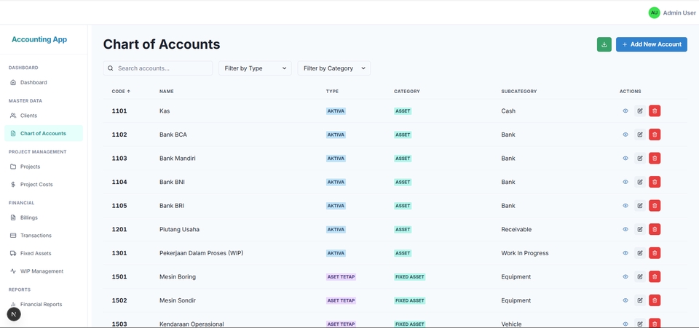Viewport: 699px width, 328px height.
Task: Edit the Bank Mandiri account
Action: [640, 158]
